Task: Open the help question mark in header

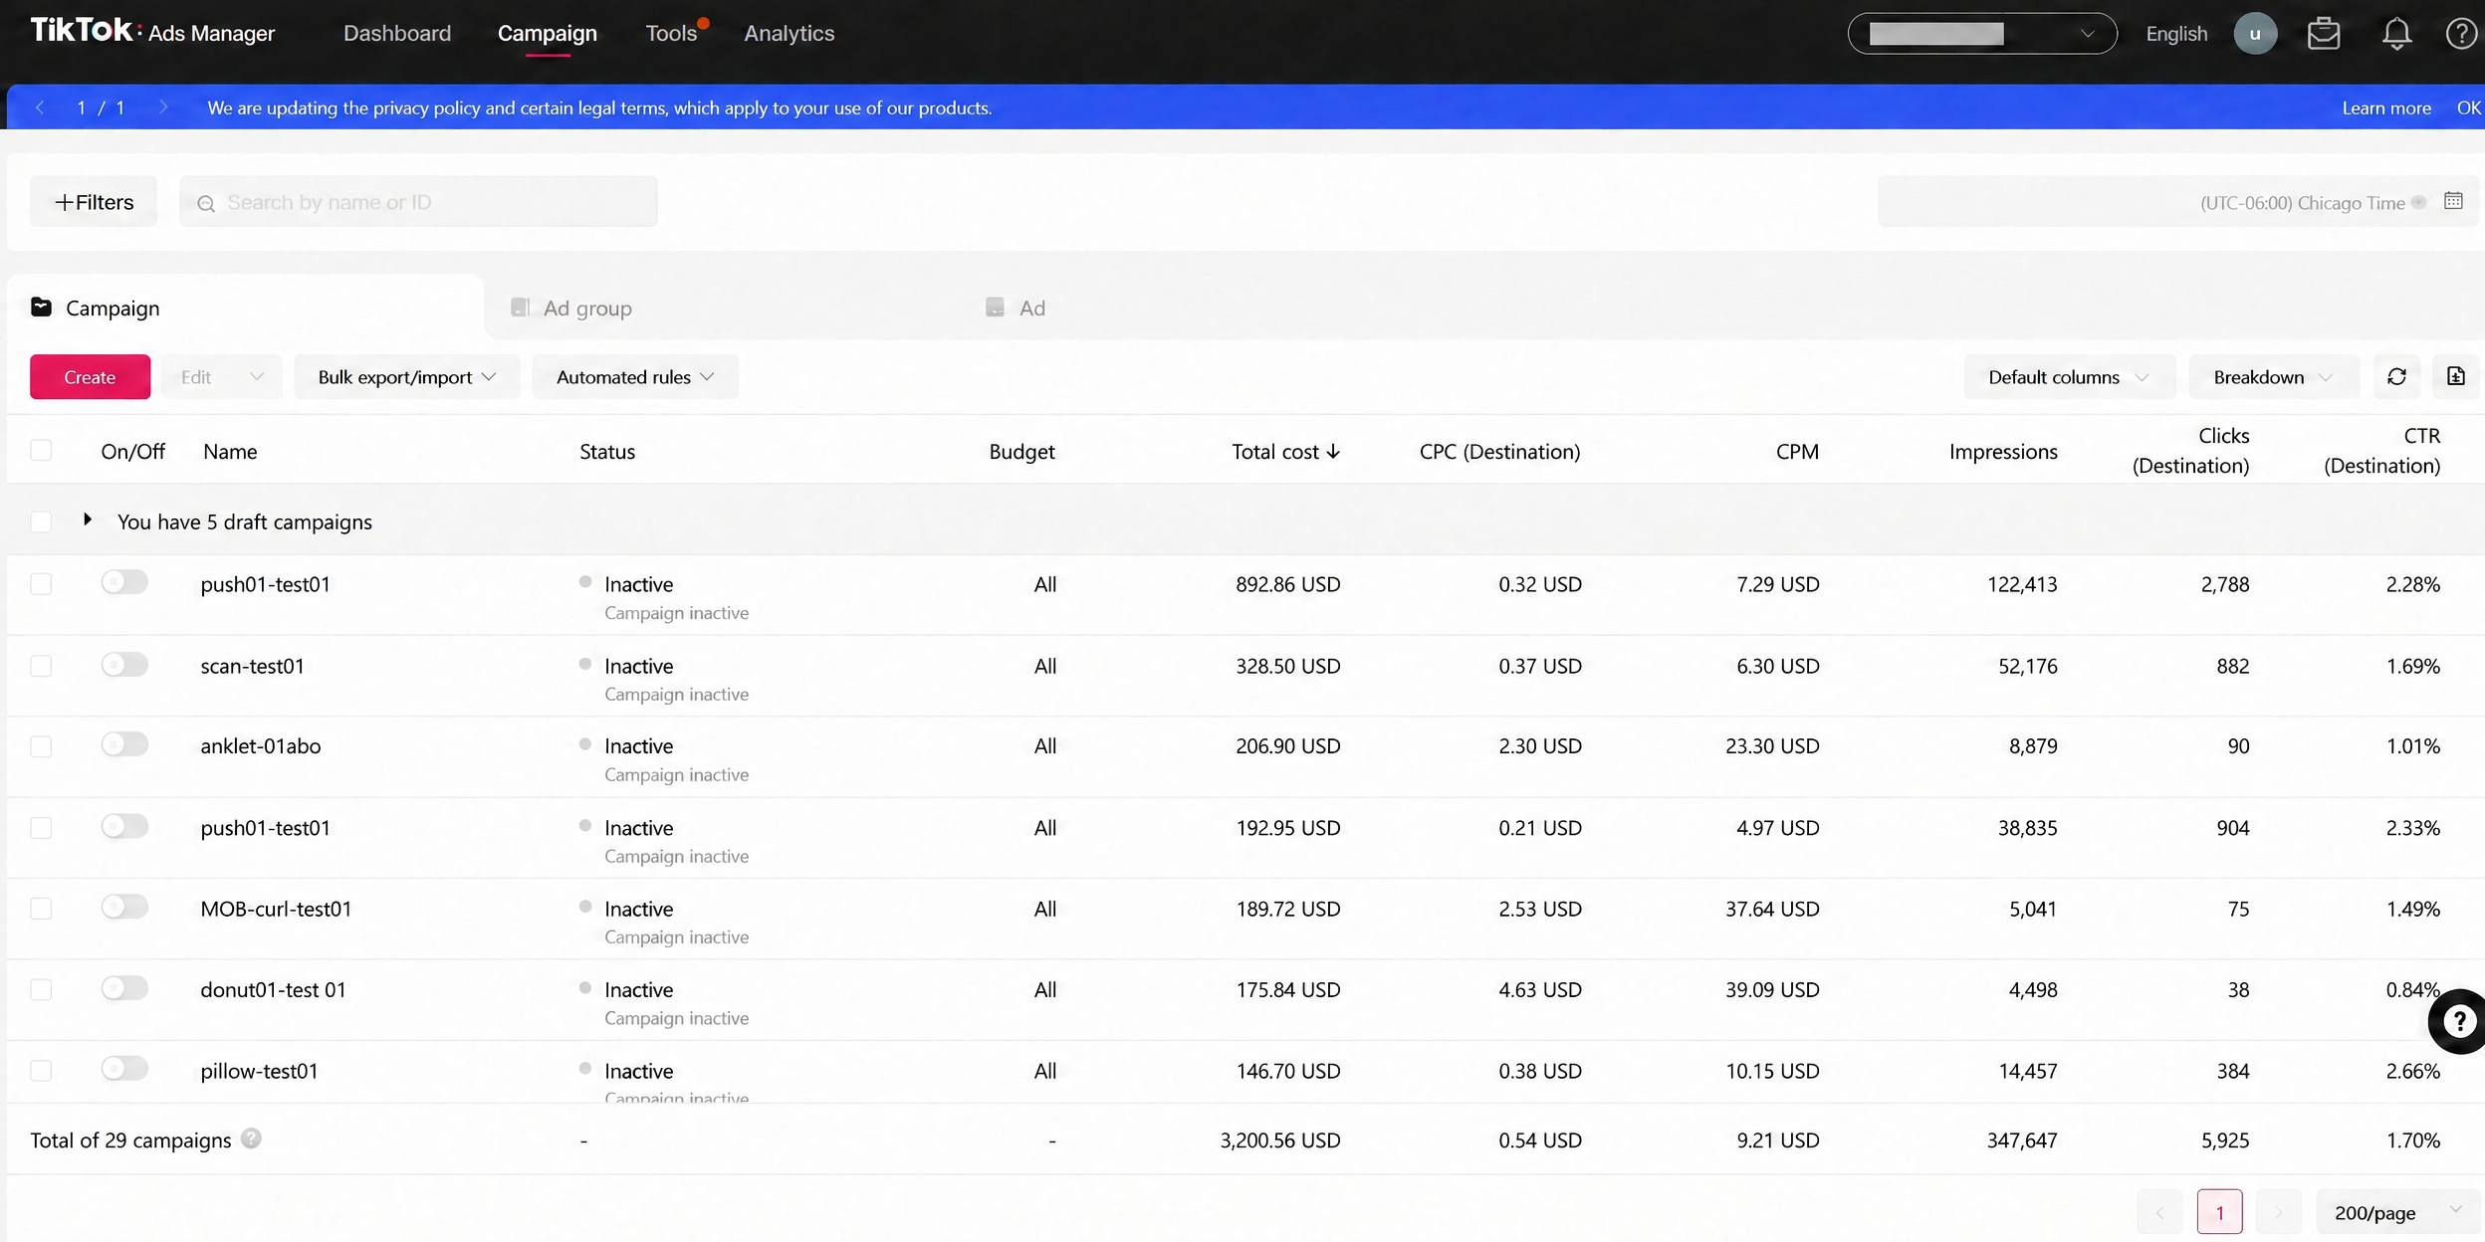Action: (x=2461, y=34)
